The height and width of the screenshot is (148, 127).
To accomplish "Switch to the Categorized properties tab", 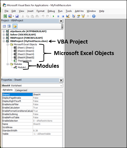I will 21,90.
